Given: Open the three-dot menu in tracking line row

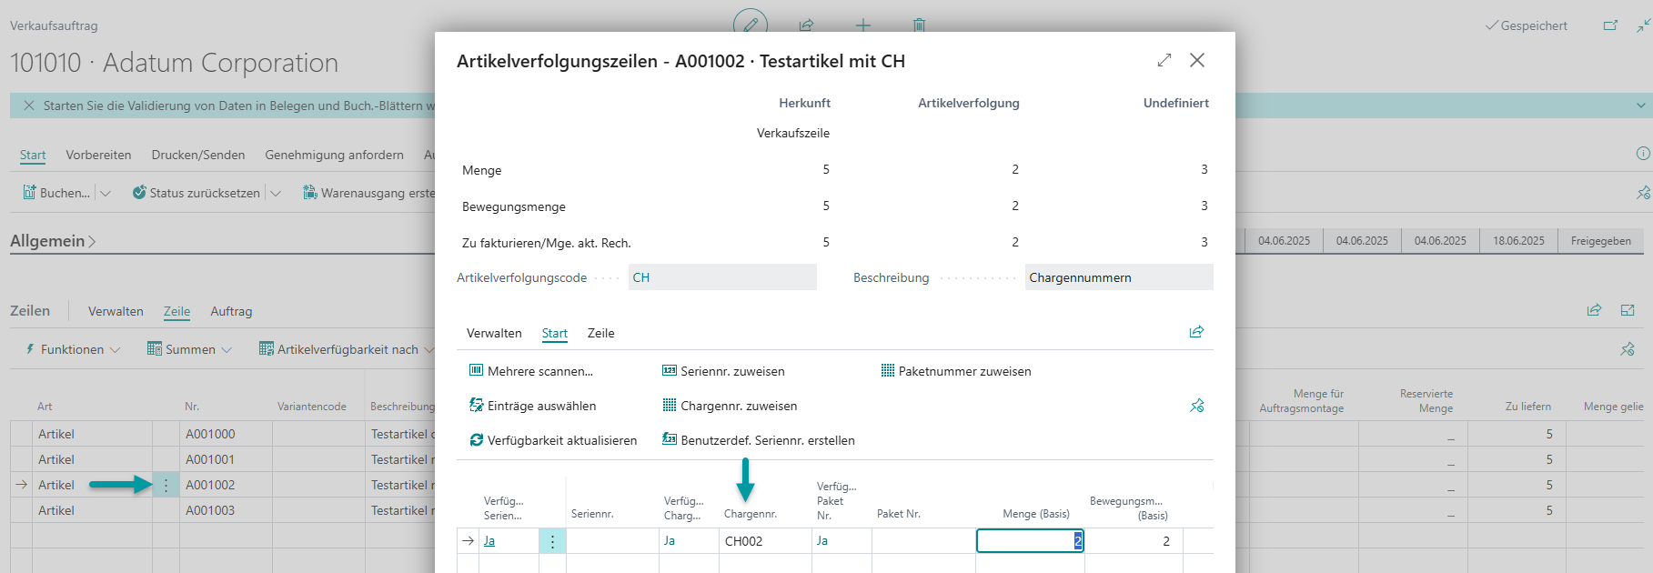Looking at the screenshot, I should coord(552,541).
